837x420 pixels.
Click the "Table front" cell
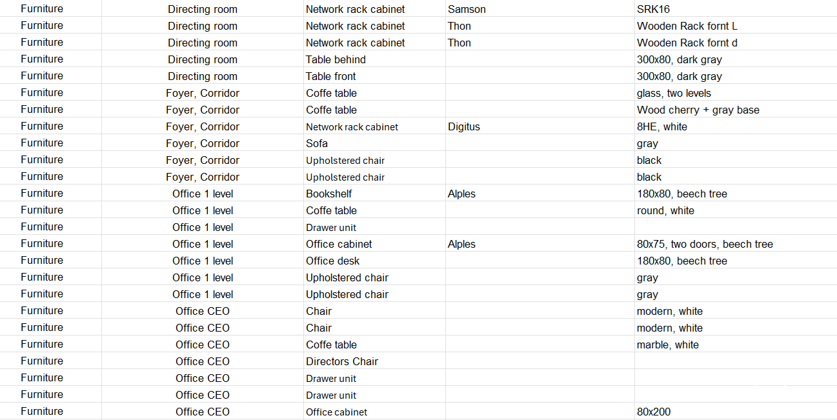[x=330, y=76]
